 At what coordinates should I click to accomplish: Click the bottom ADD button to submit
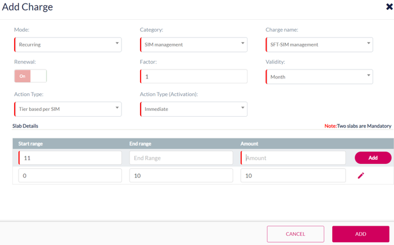[x=361, y=234]
